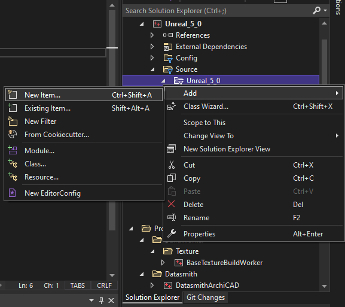Switch to the Git Changes tab
The image size is (345, 307).
[206, 297]
